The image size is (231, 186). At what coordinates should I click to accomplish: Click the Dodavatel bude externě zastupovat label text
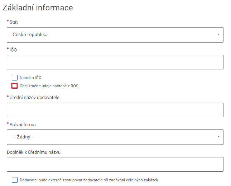[89, 180]
